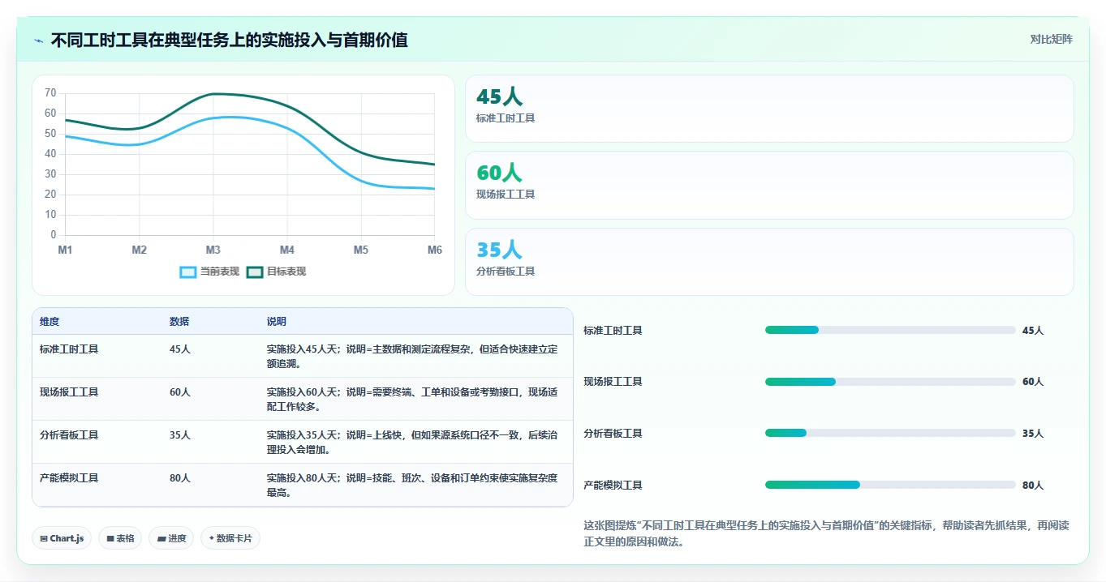Click the Chart.js tag chip

coord(62,538)
